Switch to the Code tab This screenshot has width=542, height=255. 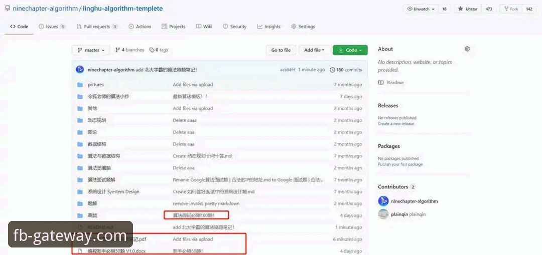[20, 27]
